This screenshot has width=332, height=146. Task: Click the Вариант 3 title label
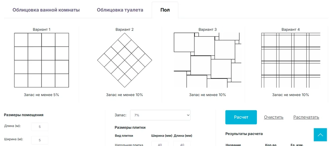click(207, 29)
